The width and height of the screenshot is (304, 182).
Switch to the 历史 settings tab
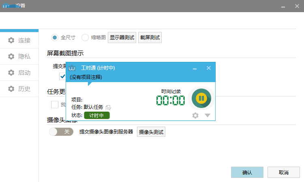coord(19,89)
